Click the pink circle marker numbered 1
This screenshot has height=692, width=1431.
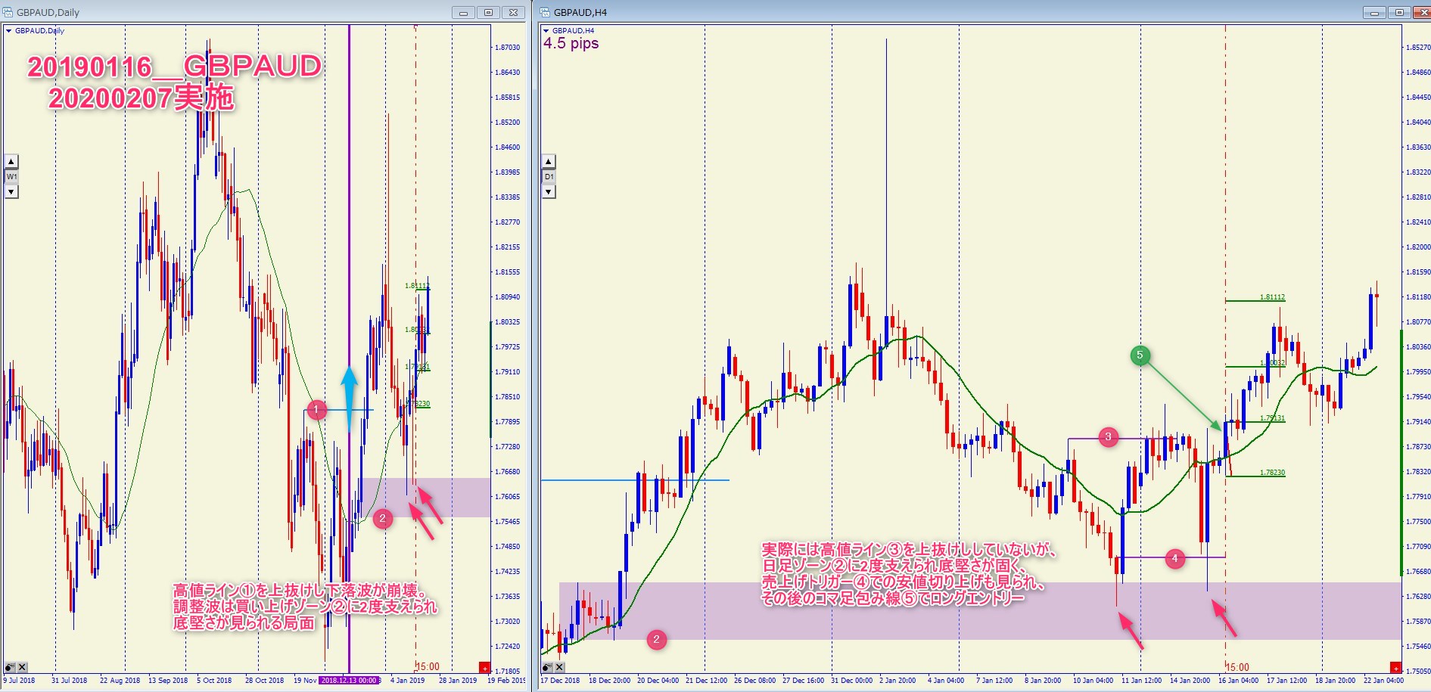[317, 410]
